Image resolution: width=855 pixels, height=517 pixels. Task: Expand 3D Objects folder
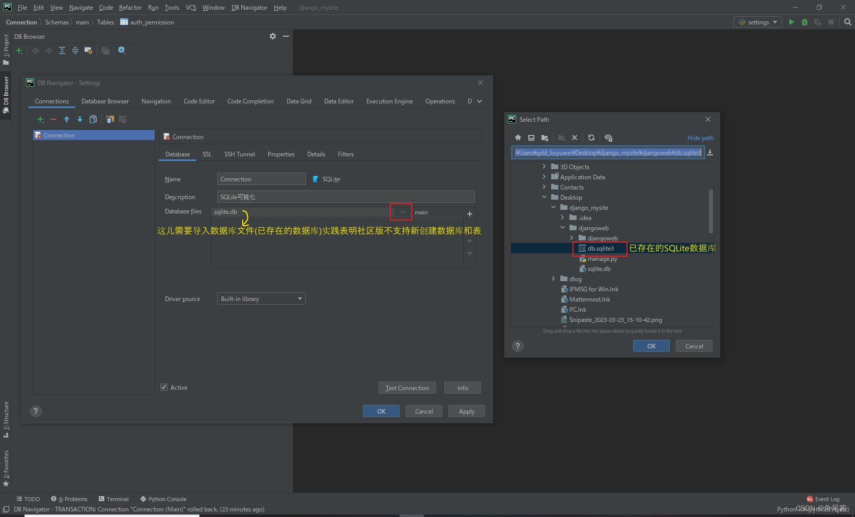[544, 167]
